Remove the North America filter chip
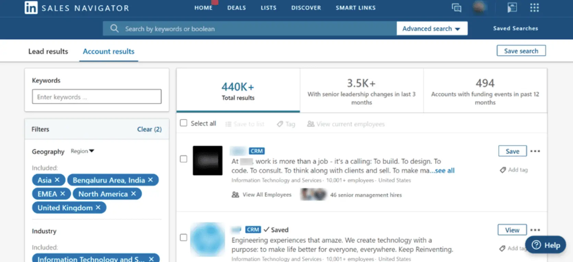The width and height of the screenshot is (573, 262). [133, 194]
